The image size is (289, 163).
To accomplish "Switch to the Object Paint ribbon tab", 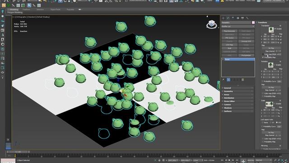I will click(55, 10).
